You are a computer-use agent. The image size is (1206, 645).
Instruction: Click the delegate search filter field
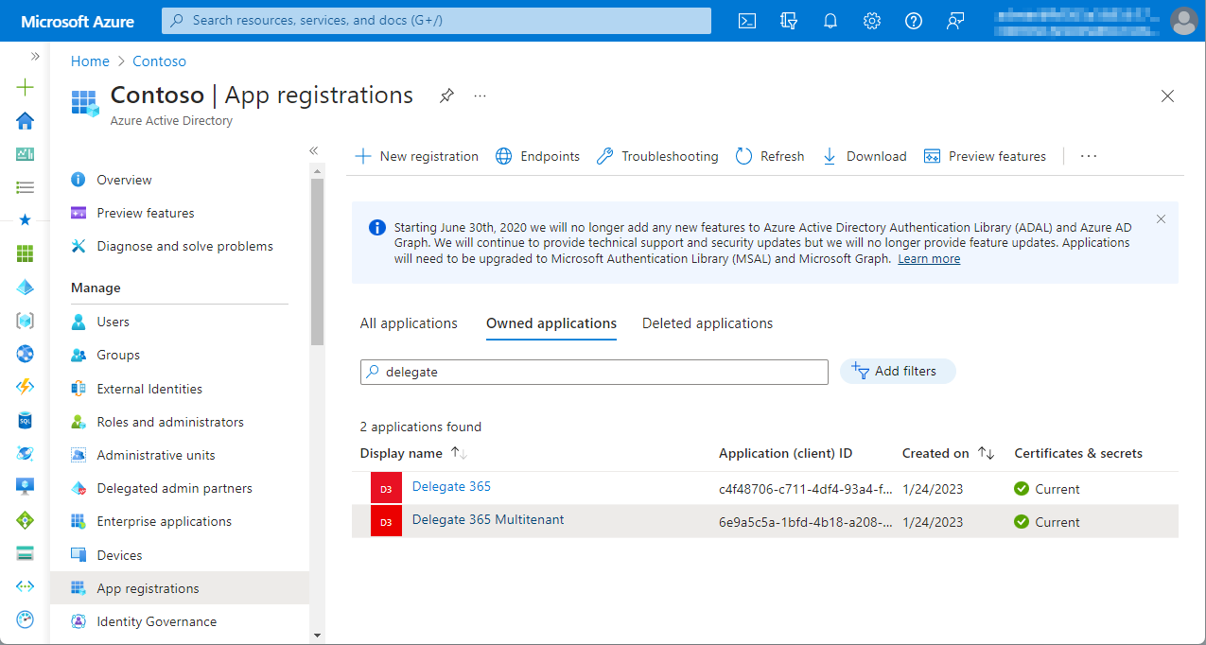[x=594, y=372]
